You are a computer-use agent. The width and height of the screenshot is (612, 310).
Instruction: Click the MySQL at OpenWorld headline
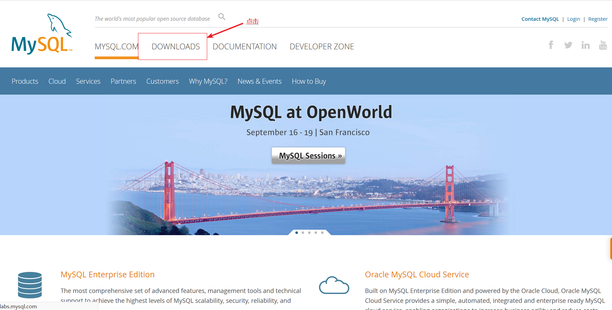[x=311, y=112]
